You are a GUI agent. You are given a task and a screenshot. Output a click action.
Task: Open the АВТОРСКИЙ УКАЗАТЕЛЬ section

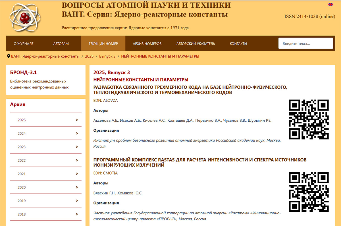[x=196, y=43]
